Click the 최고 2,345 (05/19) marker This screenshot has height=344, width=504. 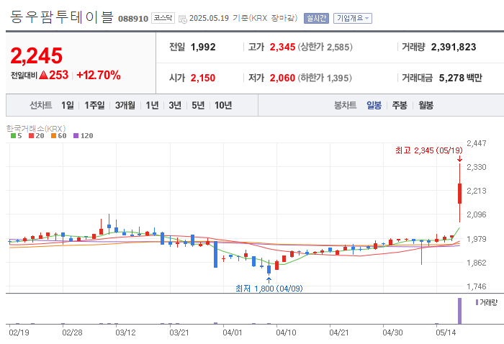pos(429,150)
